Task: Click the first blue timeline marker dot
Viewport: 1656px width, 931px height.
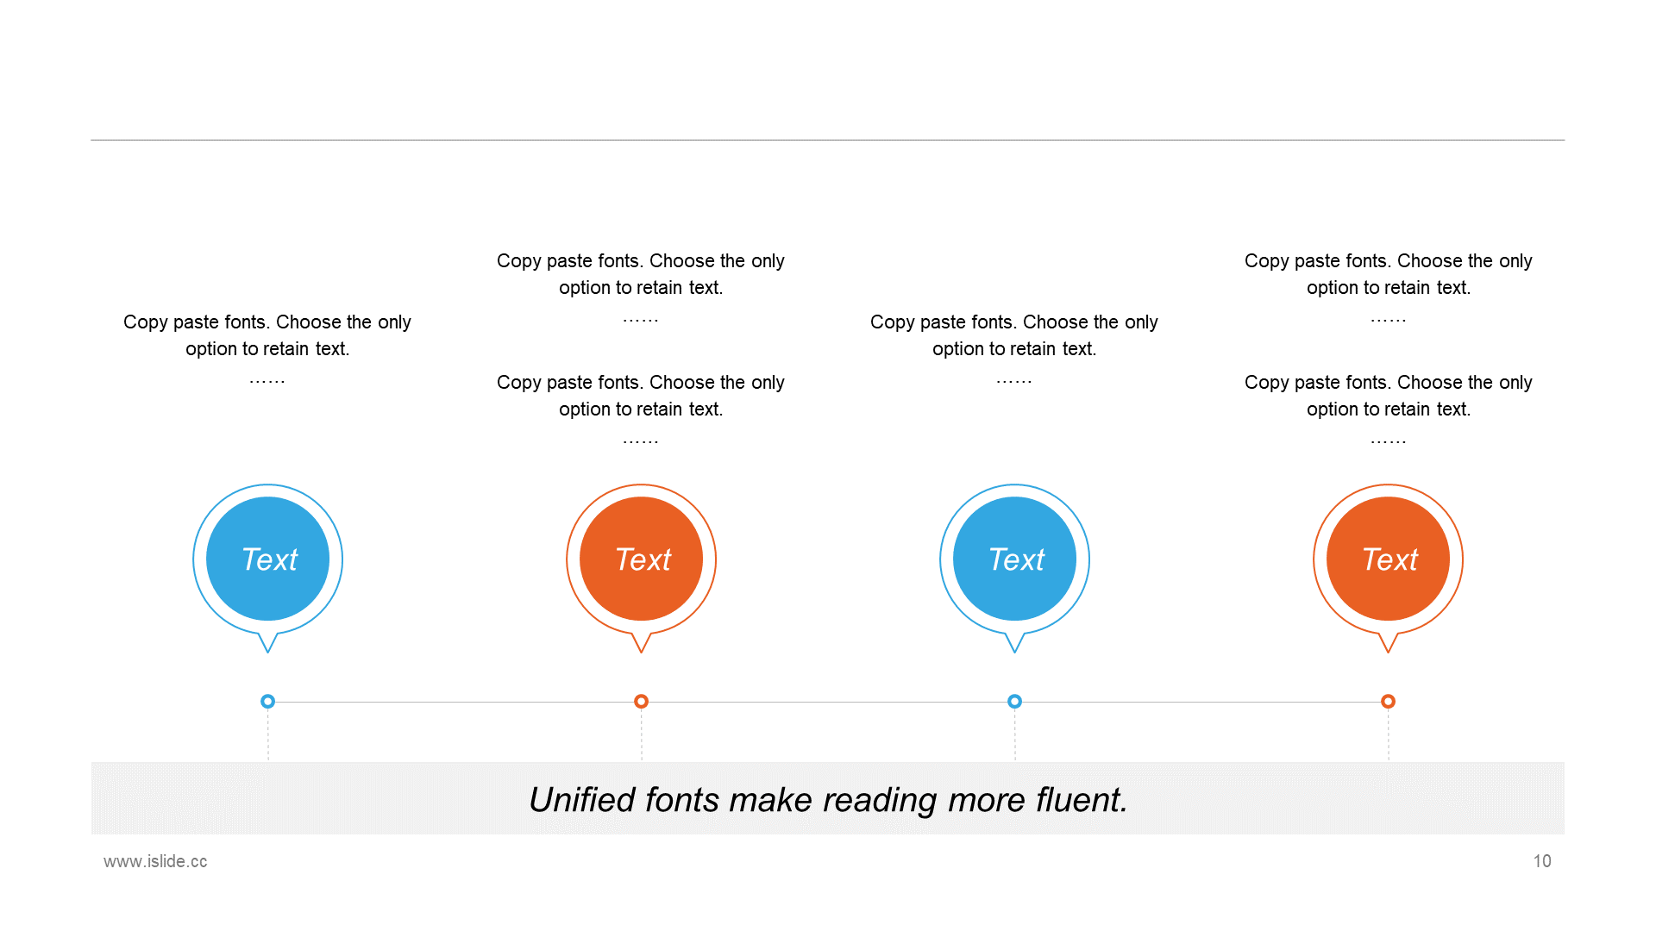Action: [268, 702]
